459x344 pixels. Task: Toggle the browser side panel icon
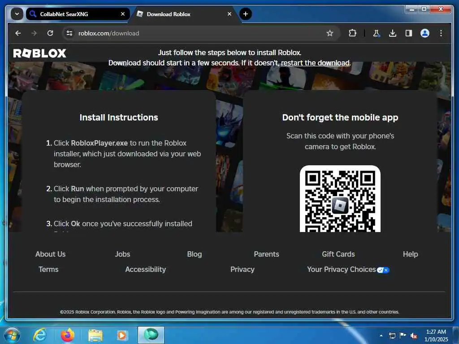pyautogui.click(x=409, y=33)
